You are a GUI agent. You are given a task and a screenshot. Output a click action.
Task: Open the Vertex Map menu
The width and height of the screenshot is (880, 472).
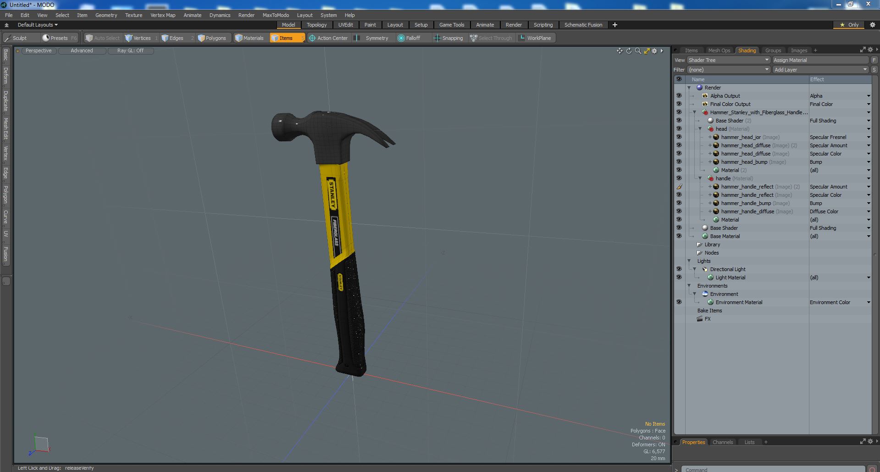point(163,15)
